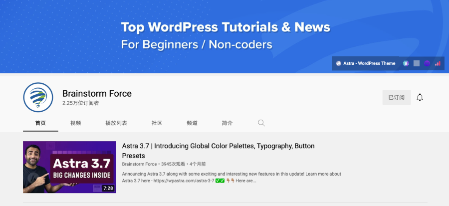Screen dimensions: 449x206
Task: Click the 已订阅 subscribed button
Action: tap(397, 97)
